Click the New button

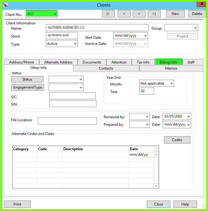(x=175, y=14)
